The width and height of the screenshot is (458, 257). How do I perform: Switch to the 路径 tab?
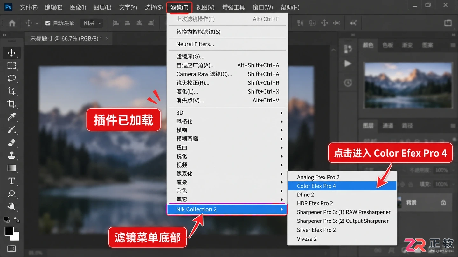tap(407, 126)
